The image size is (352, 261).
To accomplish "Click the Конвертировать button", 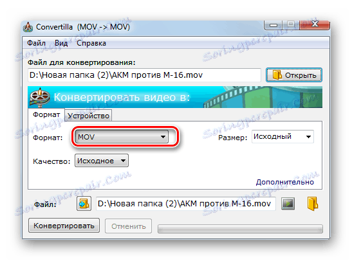I will pyautogui.click(x=64, y=226).
